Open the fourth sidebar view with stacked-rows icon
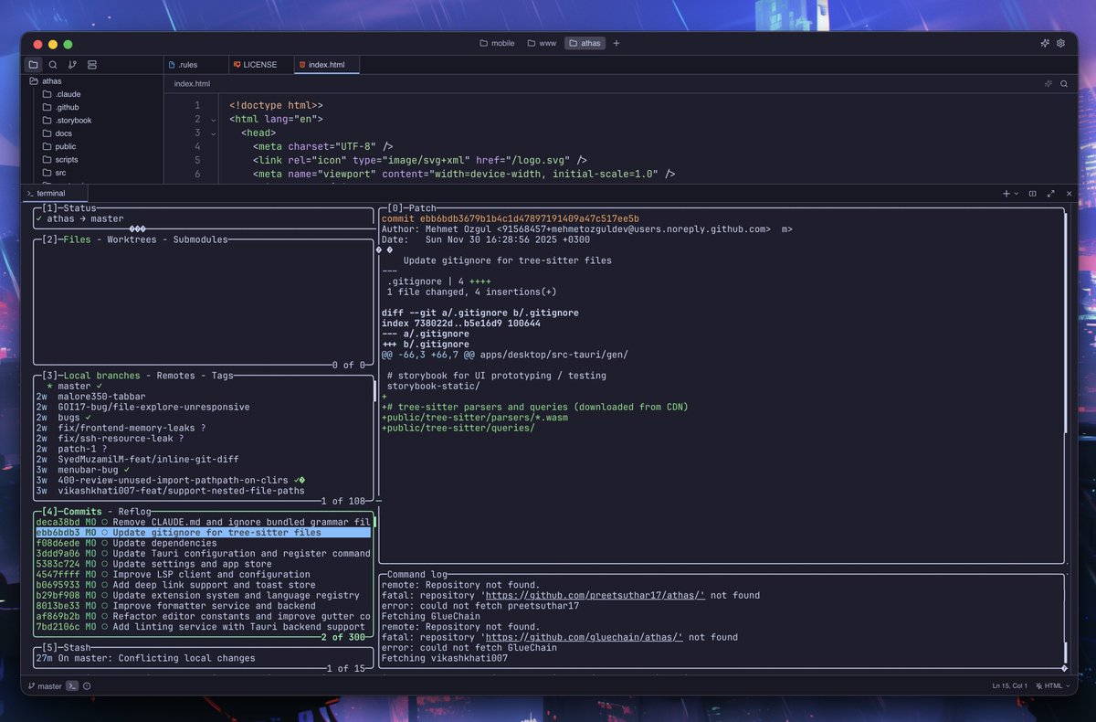1096x722 pixels. click(x=92, y=65)
